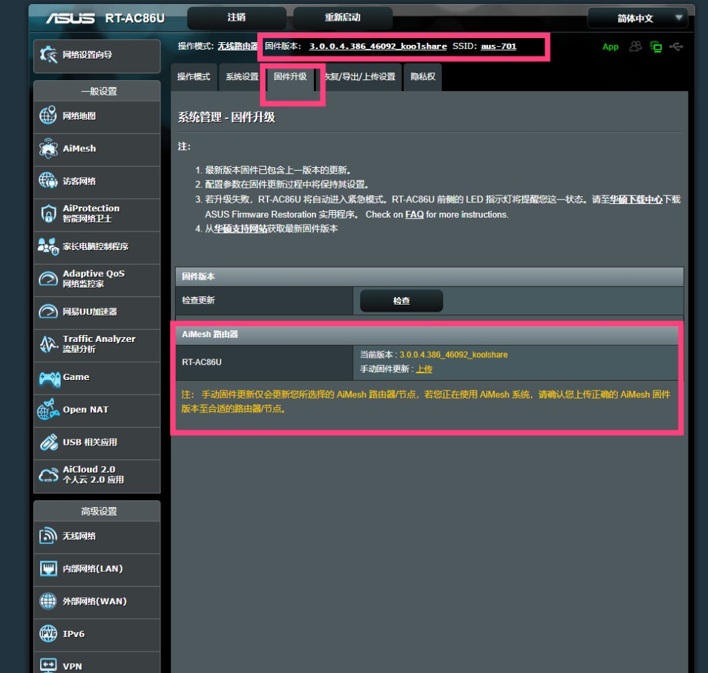
Task: Open the 隐私权 tab
Action: point(423,77)
